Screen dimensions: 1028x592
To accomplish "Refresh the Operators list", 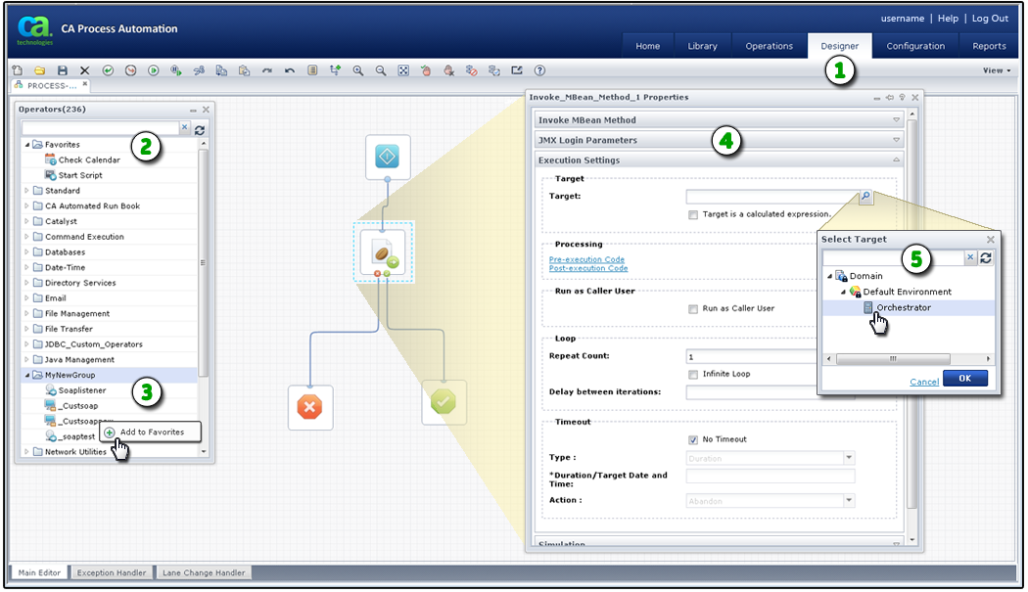I will [201, 129].
